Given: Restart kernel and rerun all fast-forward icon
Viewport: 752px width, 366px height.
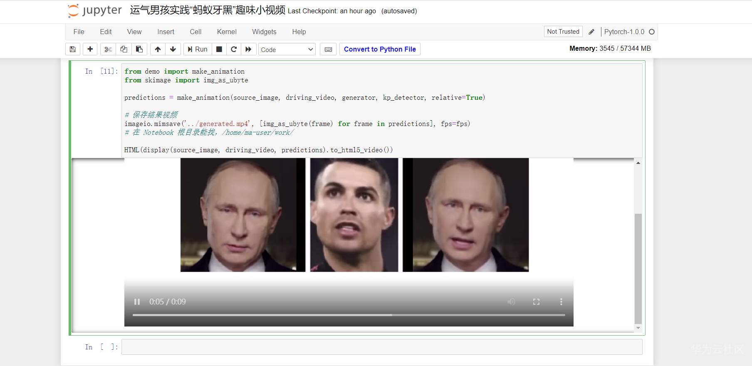Looking at the screenshot, I should coord(248,49).
